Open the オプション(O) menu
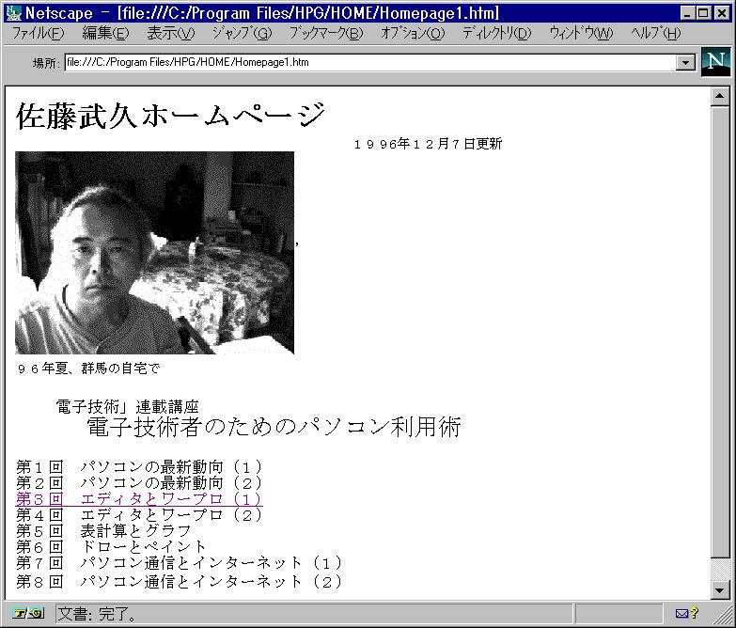 click(x=412, y=33)
